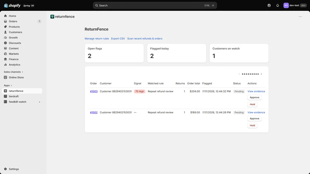Hold the order #1003 return
310x174 pixels.
pos(252,104)
